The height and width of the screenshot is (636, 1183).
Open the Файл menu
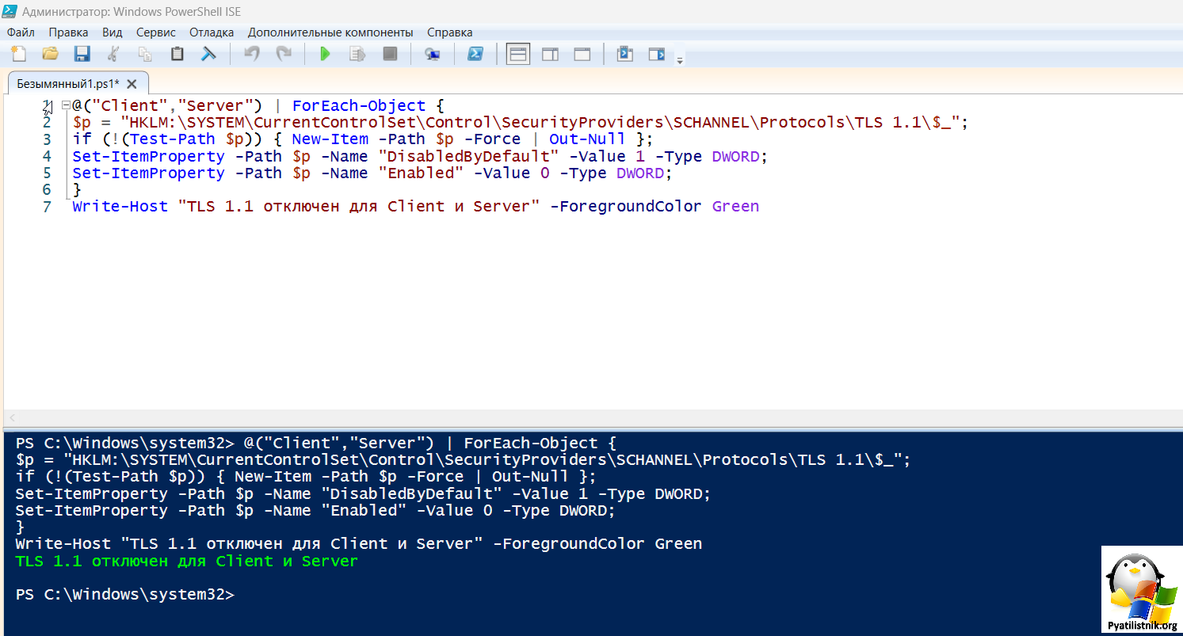tap(21, 32)
